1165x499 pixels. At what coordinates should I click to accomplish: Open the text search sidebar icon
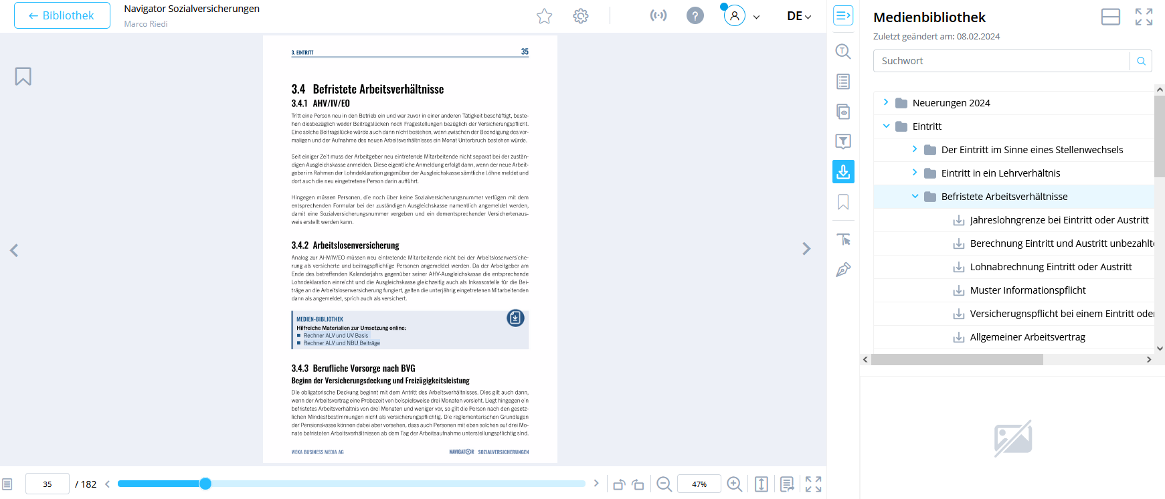(843, 52)
